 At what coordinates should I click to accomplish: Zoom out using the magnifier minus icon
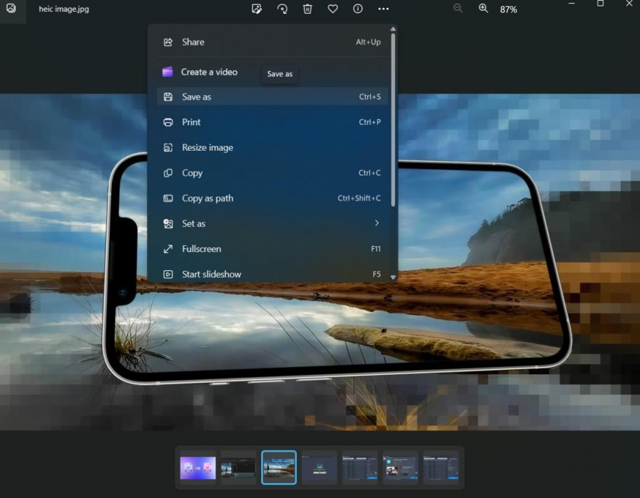(x=458, y=8)
